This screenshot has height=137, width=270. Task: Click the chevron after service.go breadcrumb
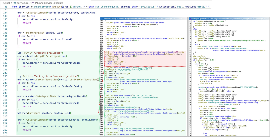click(x=30, y=3)
